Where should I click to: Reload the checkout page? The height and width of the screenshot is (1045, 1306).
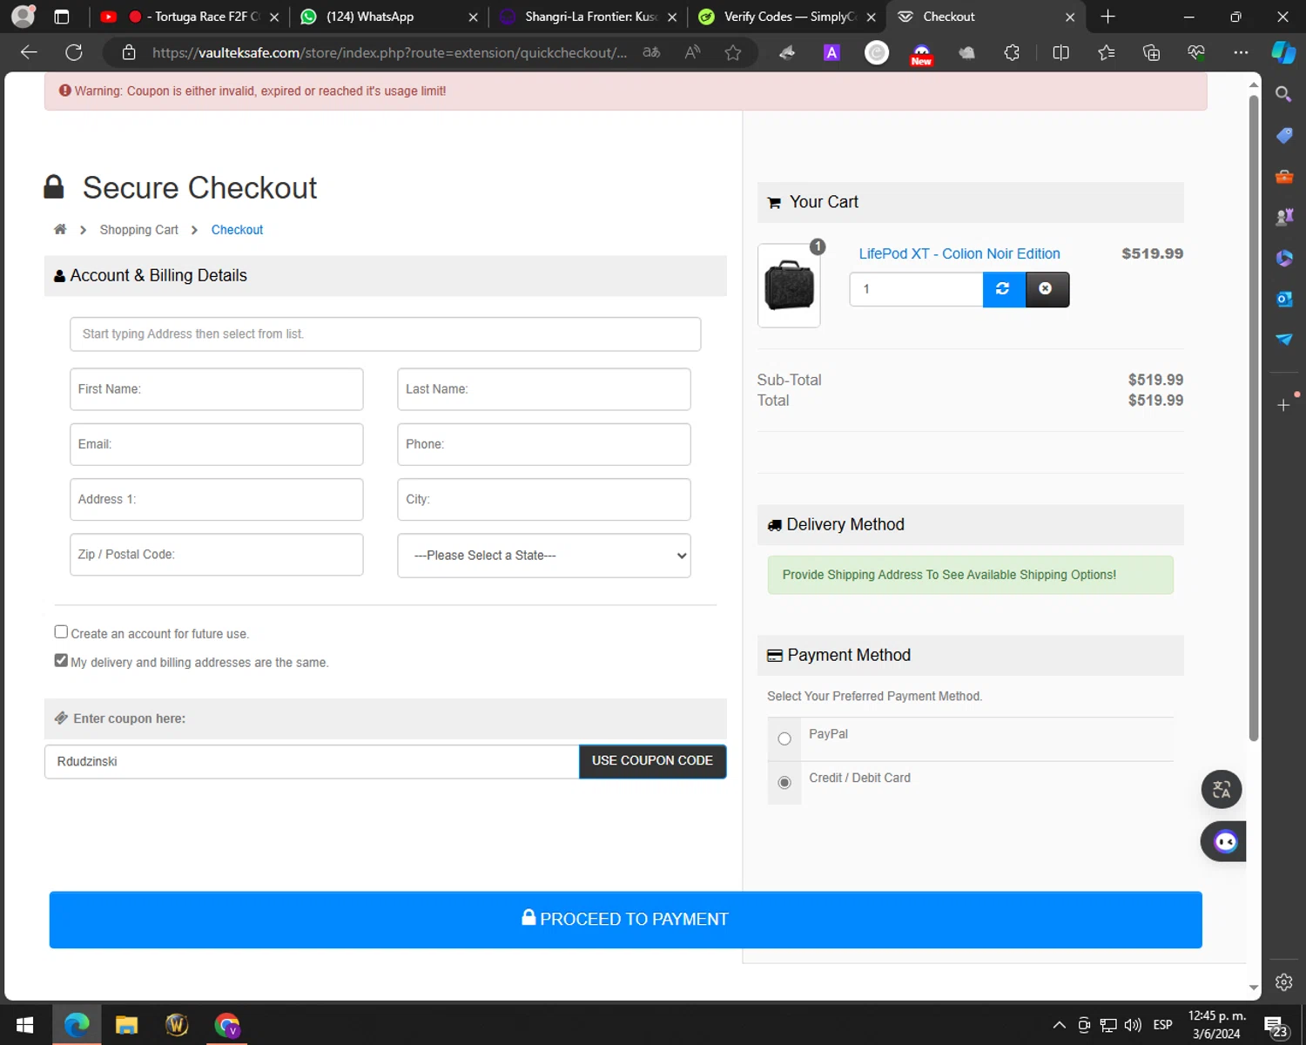[x=74, y=52]
